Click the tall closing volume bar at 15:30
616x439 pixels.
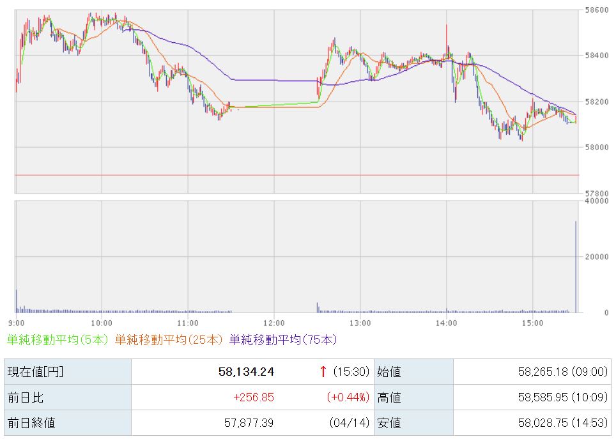(576, 267)
